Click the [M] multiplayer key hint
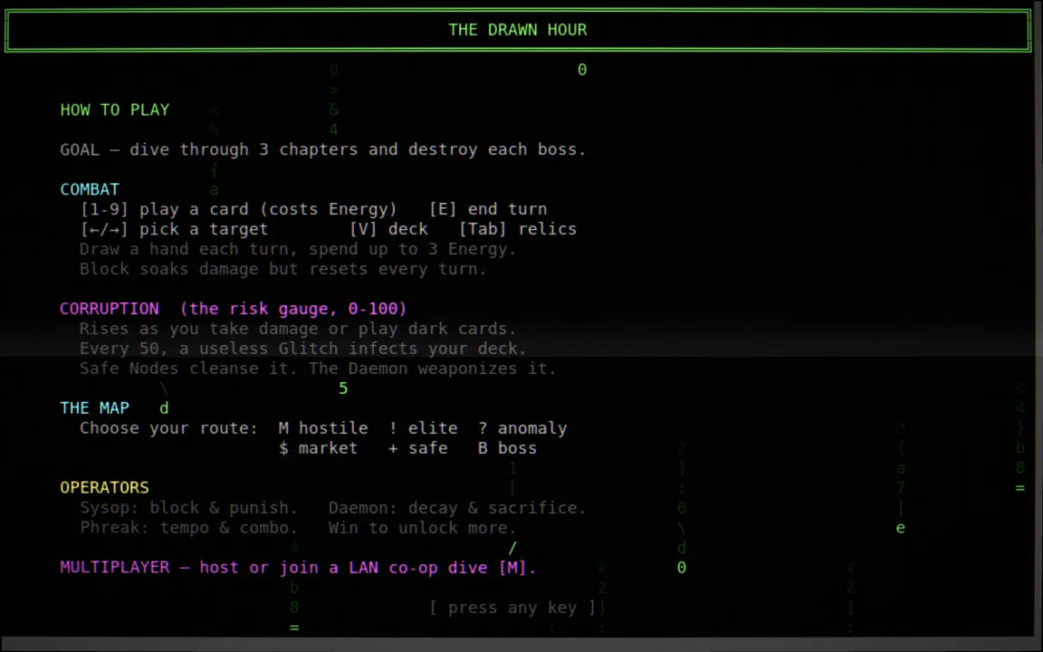The width and height of the screenshot is (1043, 652). [x=512, y=568]
